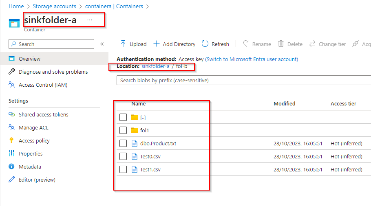The image size is (371, 206).
Task: Focus the sidebar Search field
Action: pyautogui.click(x=51, y=44)
